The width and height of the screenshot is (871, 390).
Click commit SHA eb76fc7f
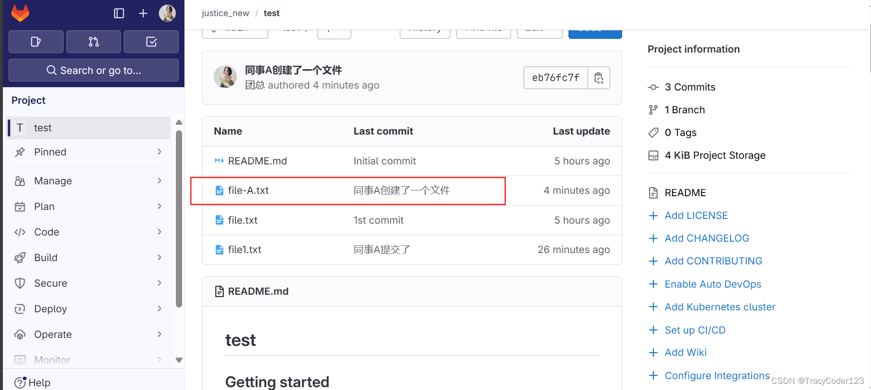[x=556, y=78]
